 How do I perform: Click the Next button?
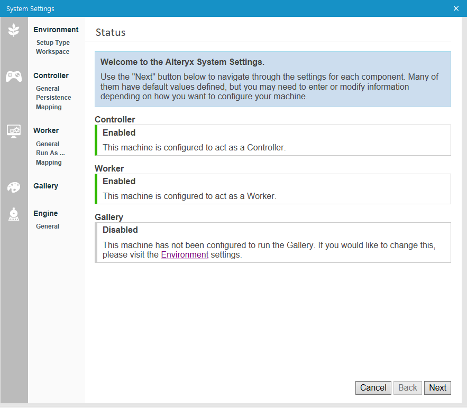coord(437,388)
